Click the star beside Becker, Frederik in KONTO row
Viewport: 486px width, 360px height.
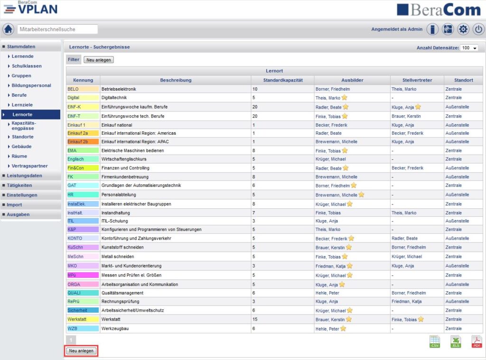pyautogui.click(x=351, y=238)
